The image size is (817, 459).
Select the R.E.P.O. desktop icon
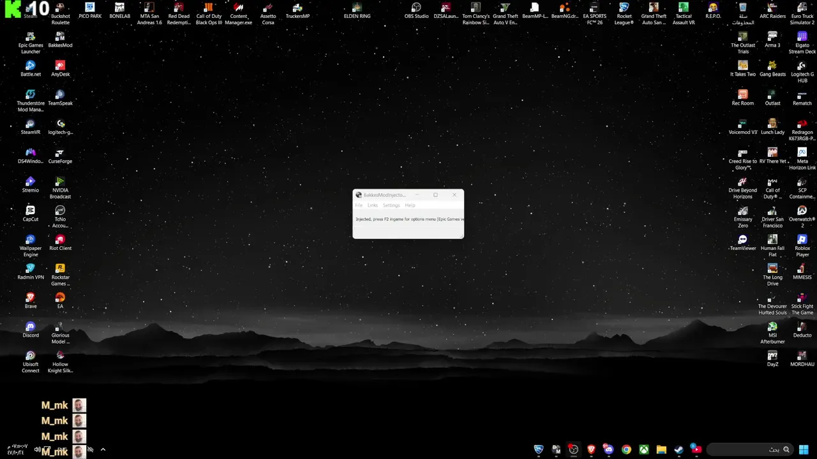tap(713, 11)
